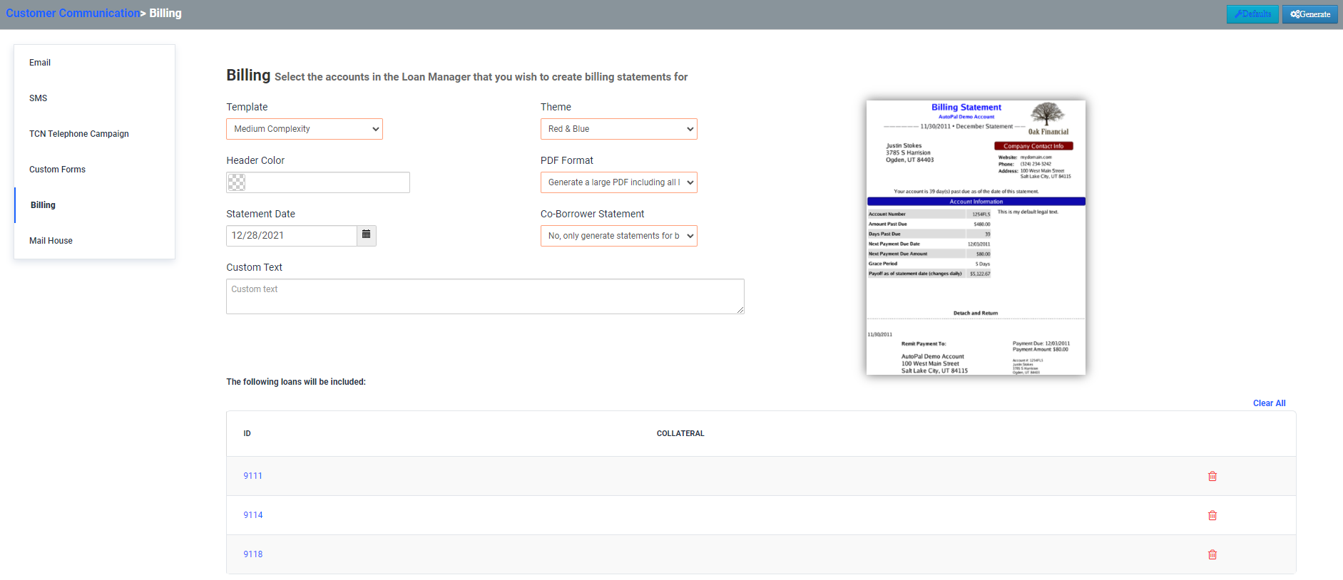Viewport: 1343px width, 580px height.
Task: Click the Header Color checkered swatch
Action: tap(237, 182)
